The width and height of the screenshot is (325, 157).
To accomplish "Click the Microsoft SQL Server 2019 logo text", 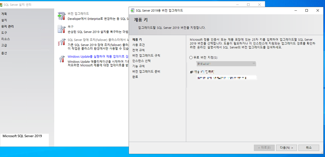I will tap(22, 136).
